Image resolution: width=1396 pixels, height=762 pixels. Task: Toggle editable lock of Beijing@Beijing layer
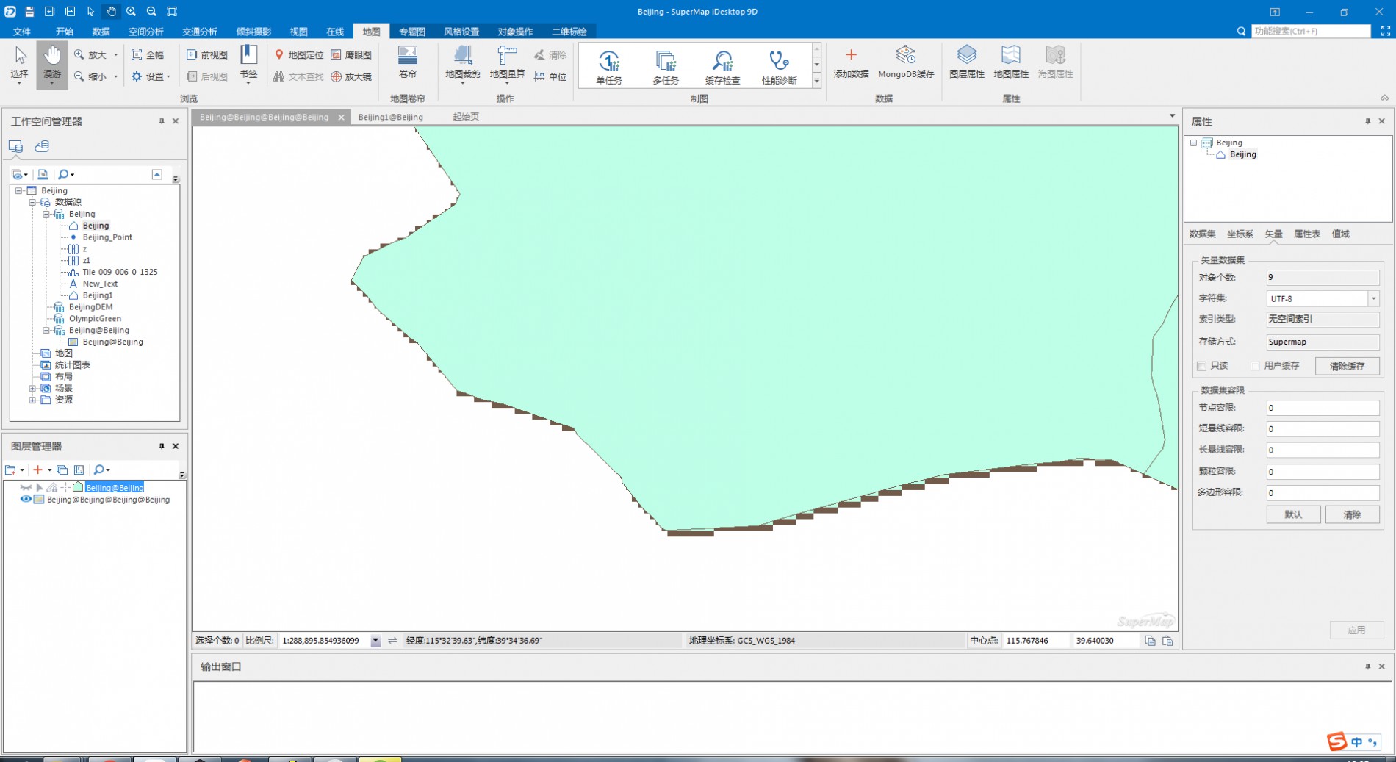pyautogui.click(x=52, y=487)
